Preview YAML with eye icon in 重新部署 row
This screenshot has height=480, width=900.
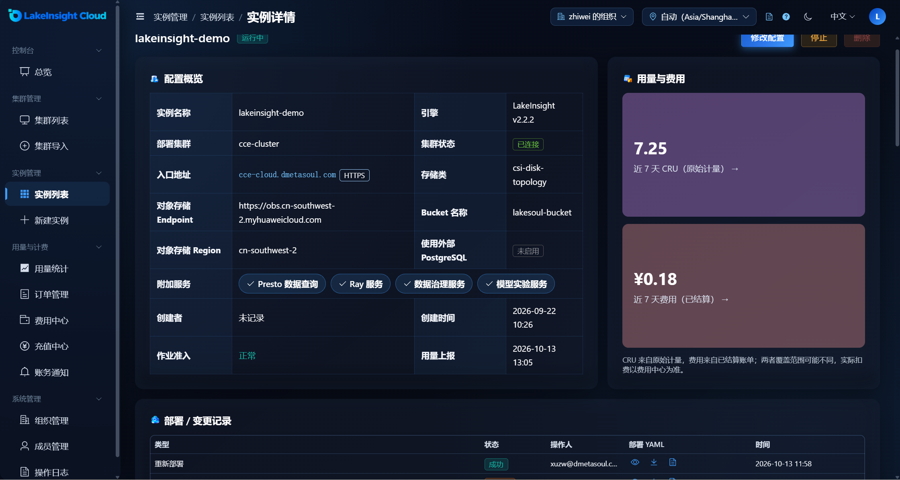coord(635,462)
